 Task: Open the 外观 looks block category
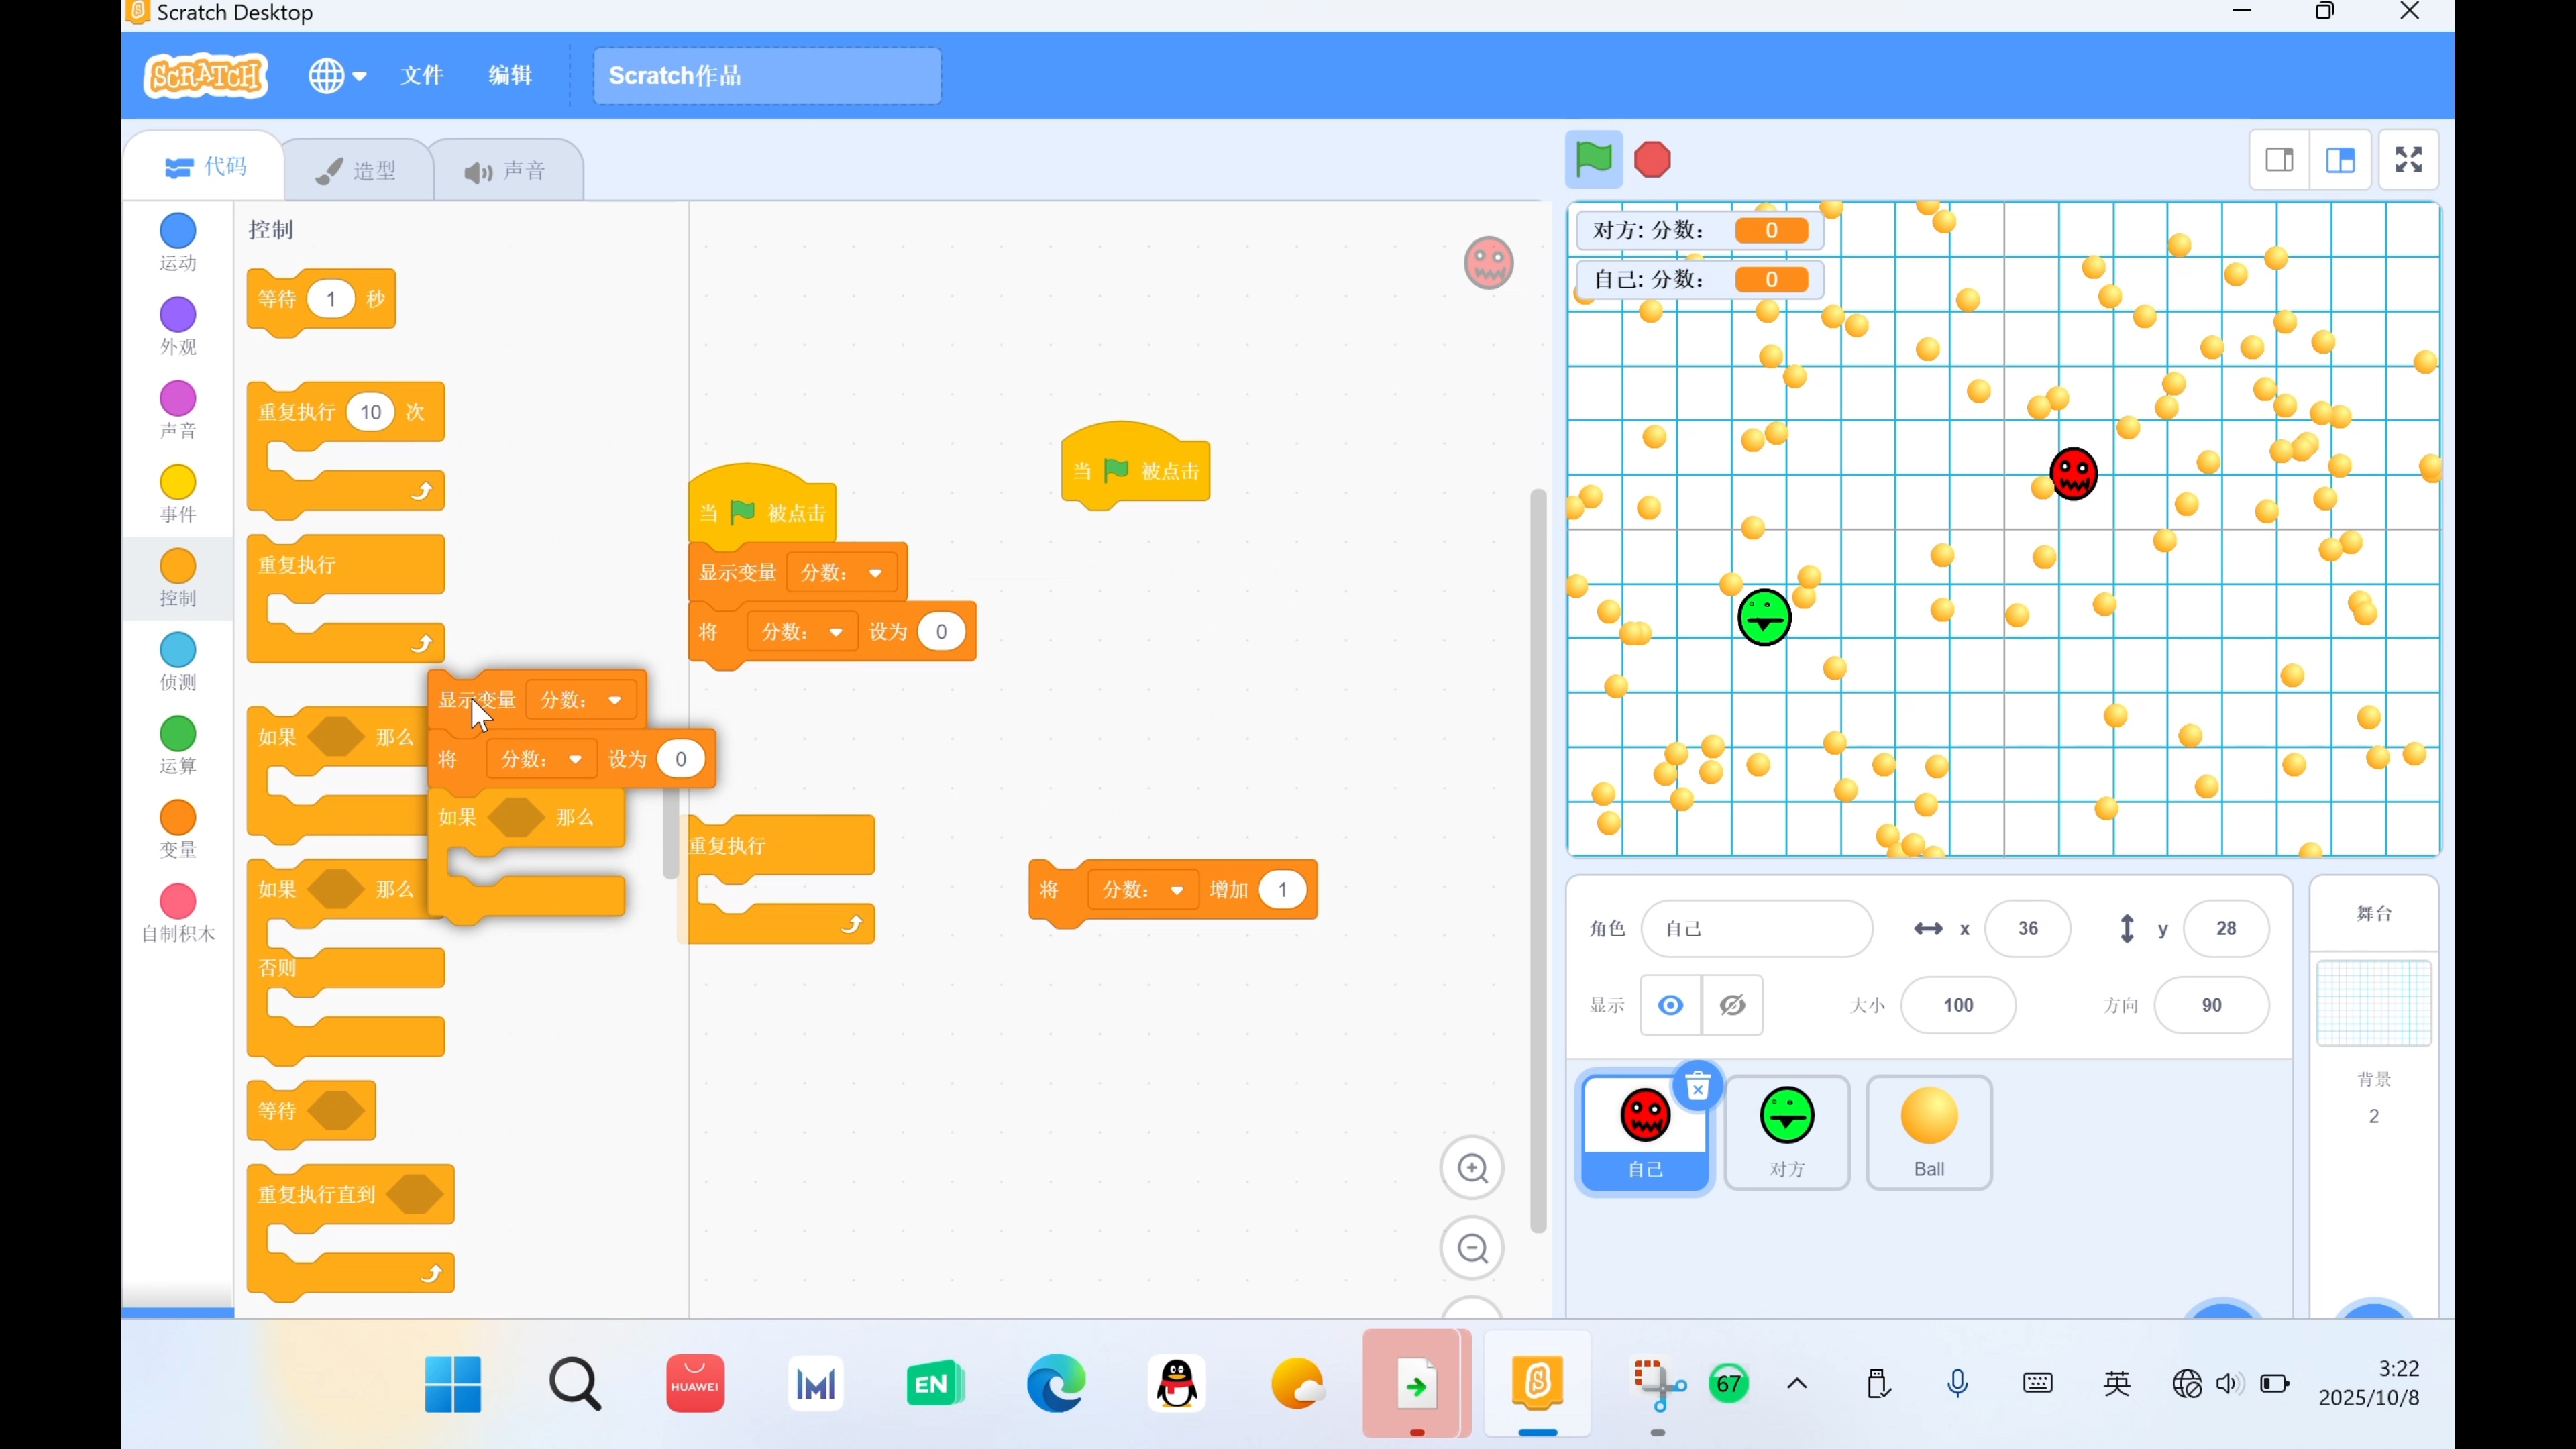click(178, 327)
